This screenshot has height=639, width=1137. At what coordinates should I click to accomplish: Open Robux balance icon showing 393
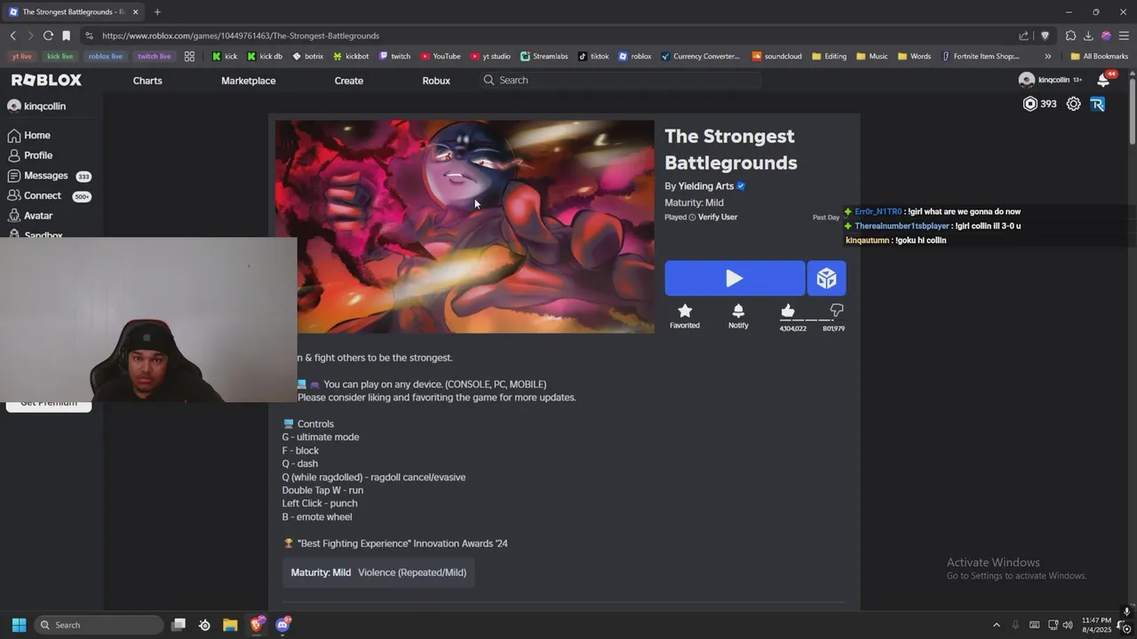tap(1030, 104)
